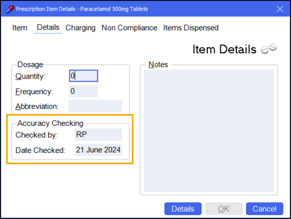Cancel the prescription item dialog
291x219 pixels.
[x=264, y=209]
